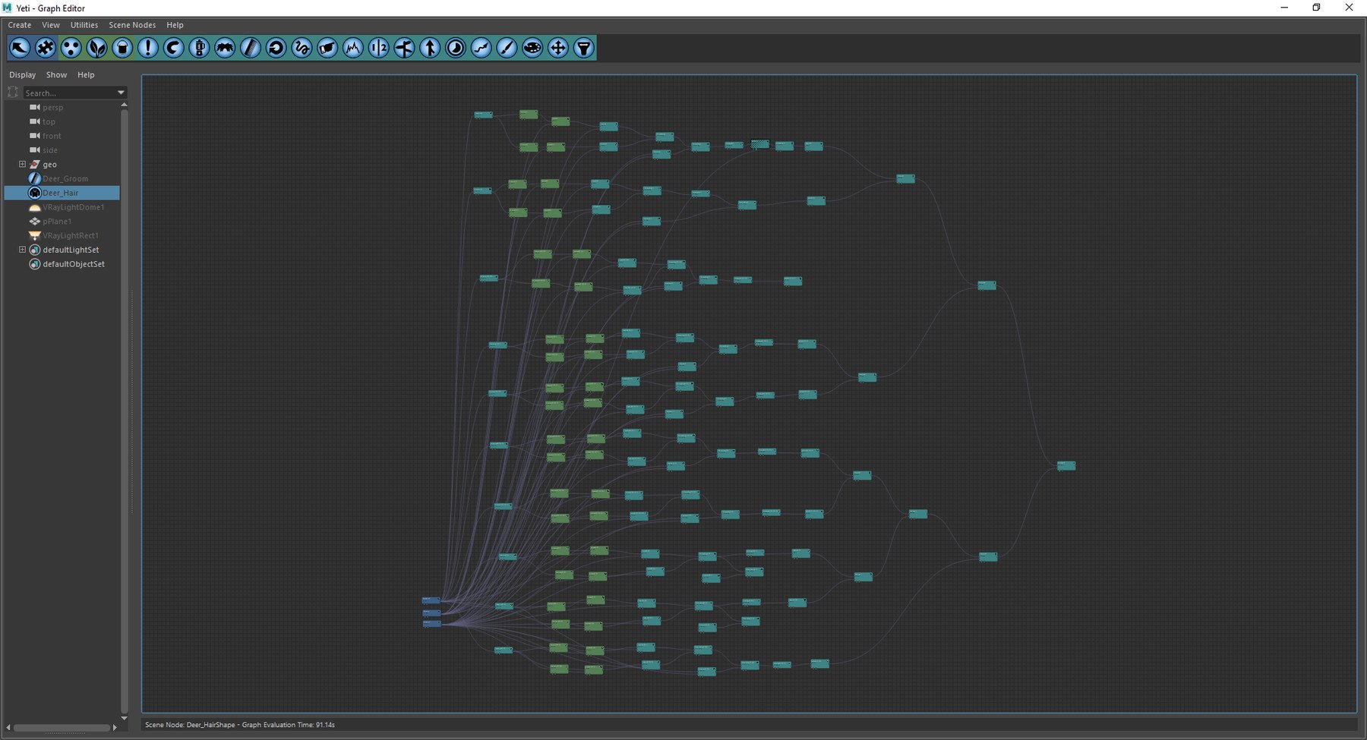Open the Utilities menu
Screen dimensions: 1367x740
click(x=84, y=25)
